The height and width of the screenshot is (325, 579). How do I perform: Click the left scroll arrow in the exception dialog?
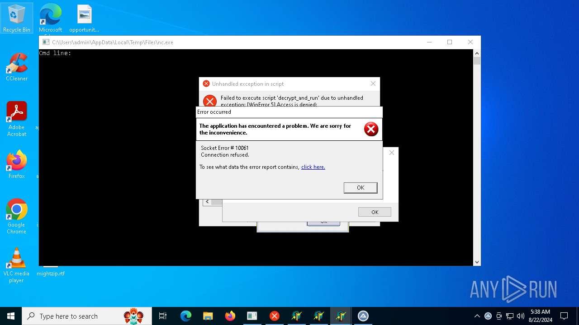pos(207,202)
